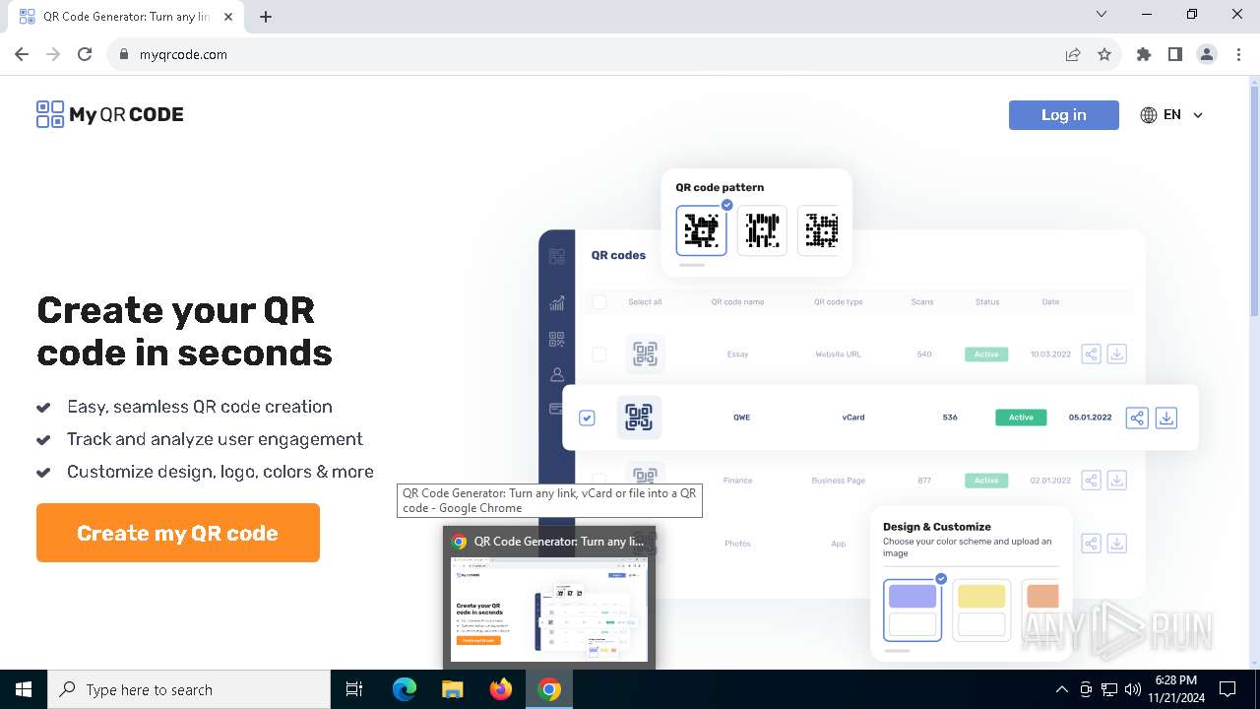Click the '05.01.2022' date cell
This screenshot has height=709, width=1260.
(x=1091, y=418)
